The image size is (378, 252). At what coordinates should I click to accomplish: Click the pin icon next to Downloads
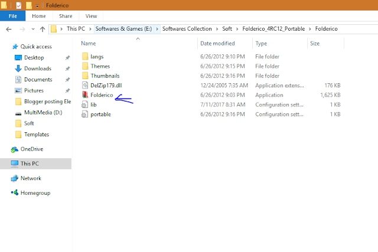click(67, 68)
